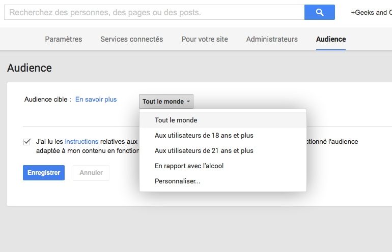Screen dimensions: 392x252
Task: Click the blue magnifying glass search button
Action: [319, 12]
